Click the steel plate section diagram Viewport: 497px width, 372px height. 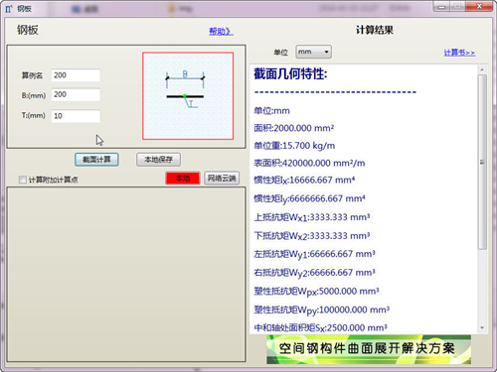(188, 96)
